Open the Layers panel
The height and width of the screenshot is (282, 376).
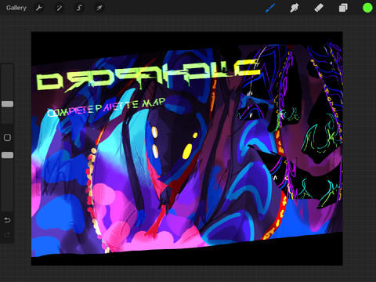click(x=343, y=8)
